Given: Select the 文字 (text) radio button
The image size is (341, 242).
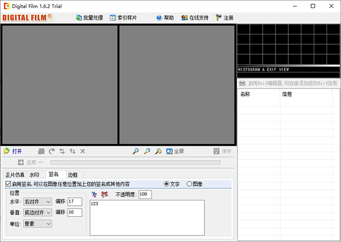Looking at the screenshot, I should tap(166, 184).
